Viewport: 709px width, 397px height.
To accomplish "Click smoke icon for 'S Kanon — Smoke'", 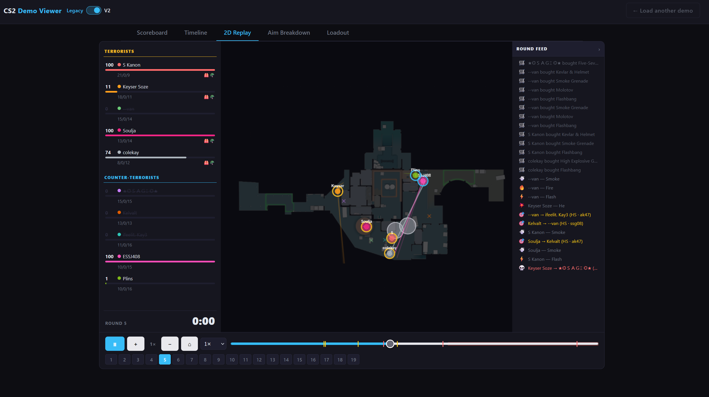I will (522, 232).
